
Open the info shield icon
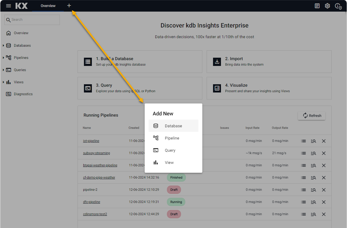coord(338,6)
